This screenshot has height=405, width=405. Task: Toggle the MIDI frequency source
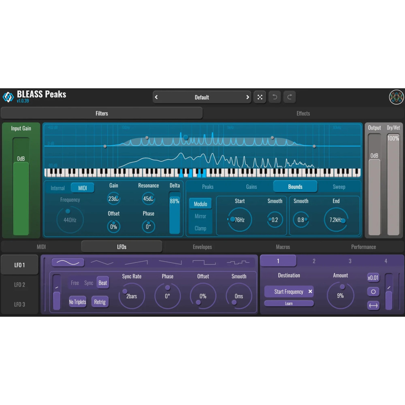click(82, 188)
